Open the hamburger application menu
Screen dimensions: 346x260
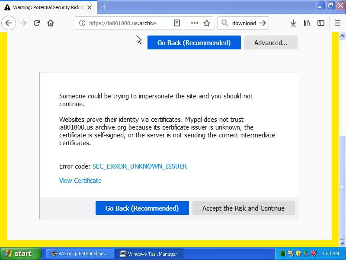click(x=338, y=23)
